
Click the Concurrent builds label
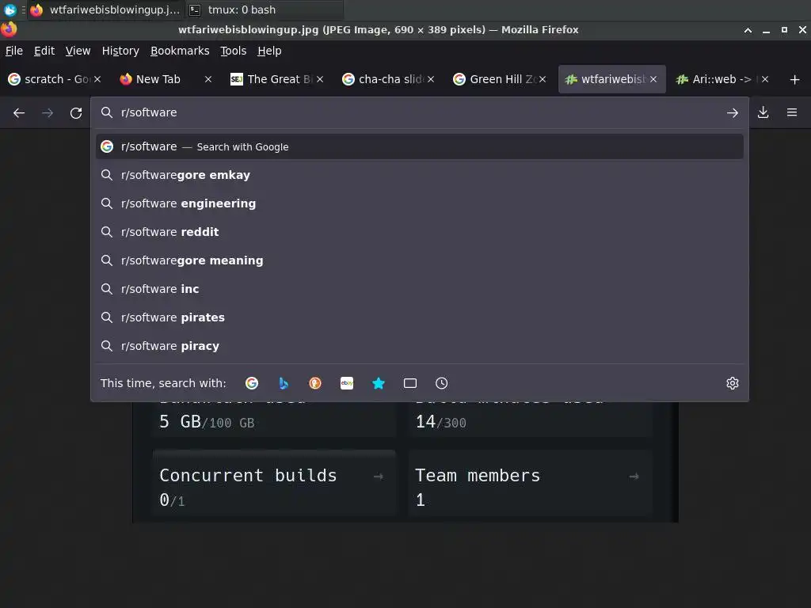248,475
